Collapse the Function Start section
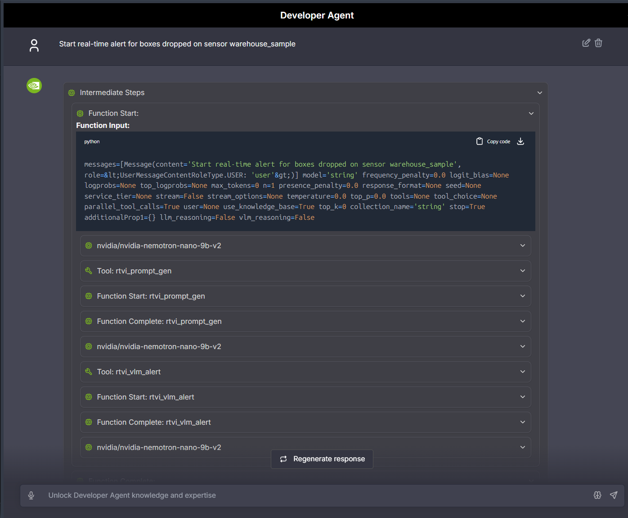The width and height of the screenshot is (628, 518). pos(531,113)
